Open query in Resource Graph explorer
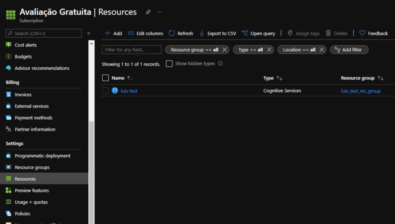The image size is (395, 224). [x=258, y=33]
